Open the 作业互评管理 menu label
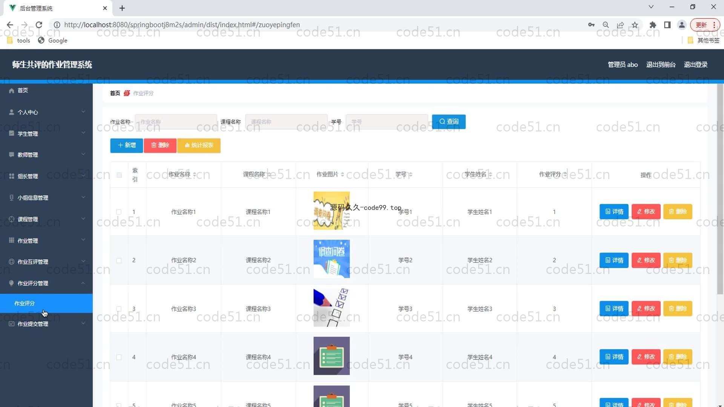724x407 pixels. pos(33,262)
